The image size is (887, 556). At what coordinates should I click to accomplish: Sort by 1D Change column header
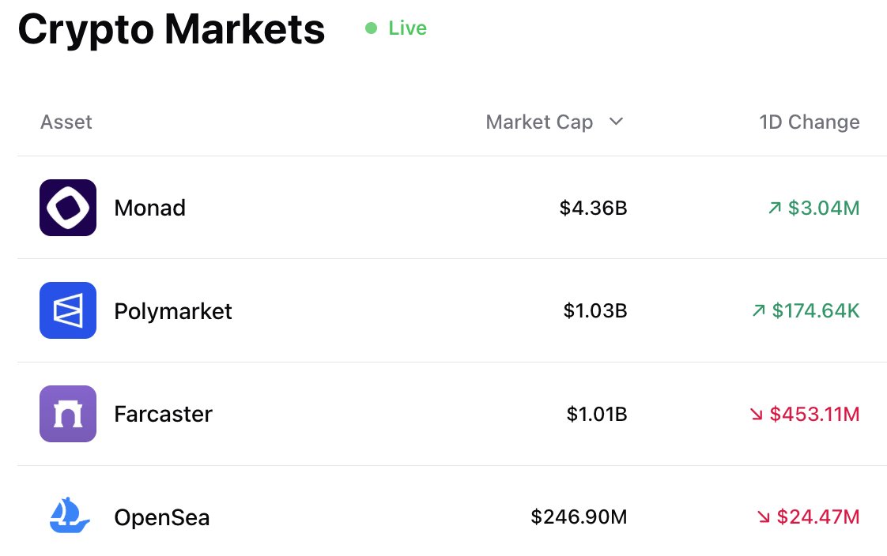pos(809,122)
